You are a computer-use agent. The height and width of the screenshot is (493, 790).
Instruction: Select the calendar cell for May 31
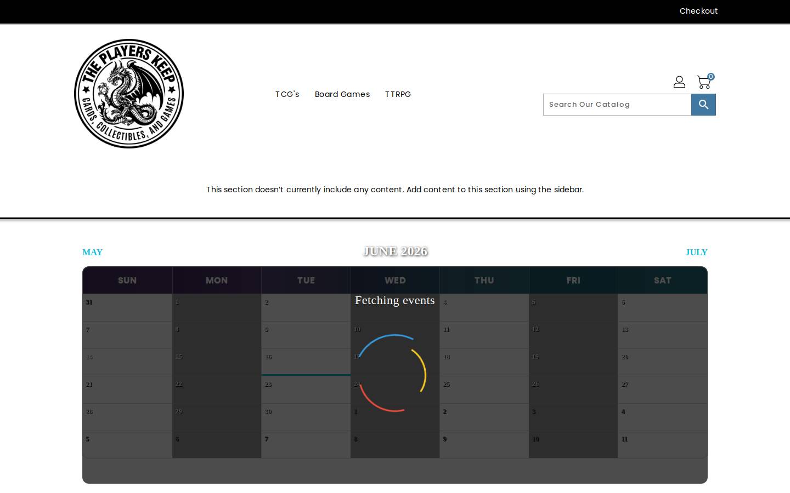[127, 307]
